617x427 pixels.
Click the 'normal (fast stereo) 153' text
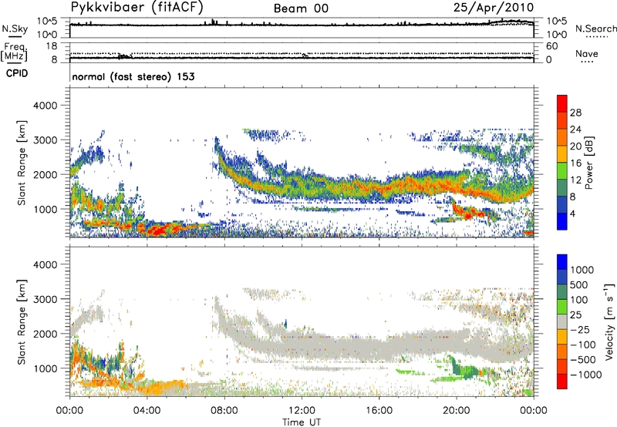click(133, 76)
